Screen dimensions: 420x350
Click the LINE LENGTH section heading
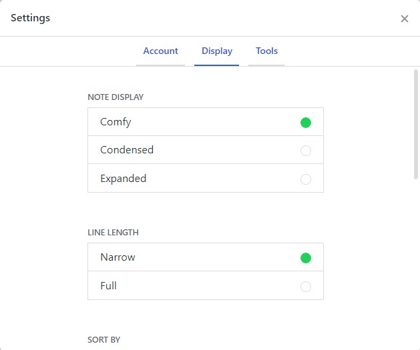[x=113, y=233]
